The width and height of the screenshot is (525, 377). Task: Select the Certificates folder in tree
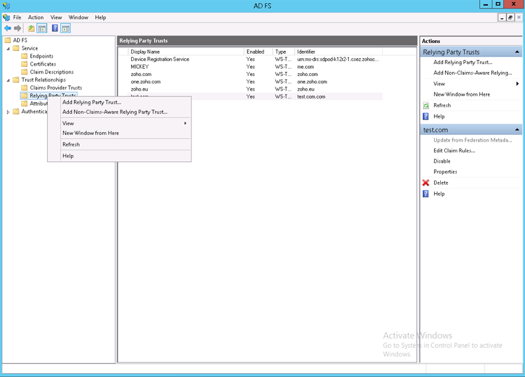(x=42, y=64)
